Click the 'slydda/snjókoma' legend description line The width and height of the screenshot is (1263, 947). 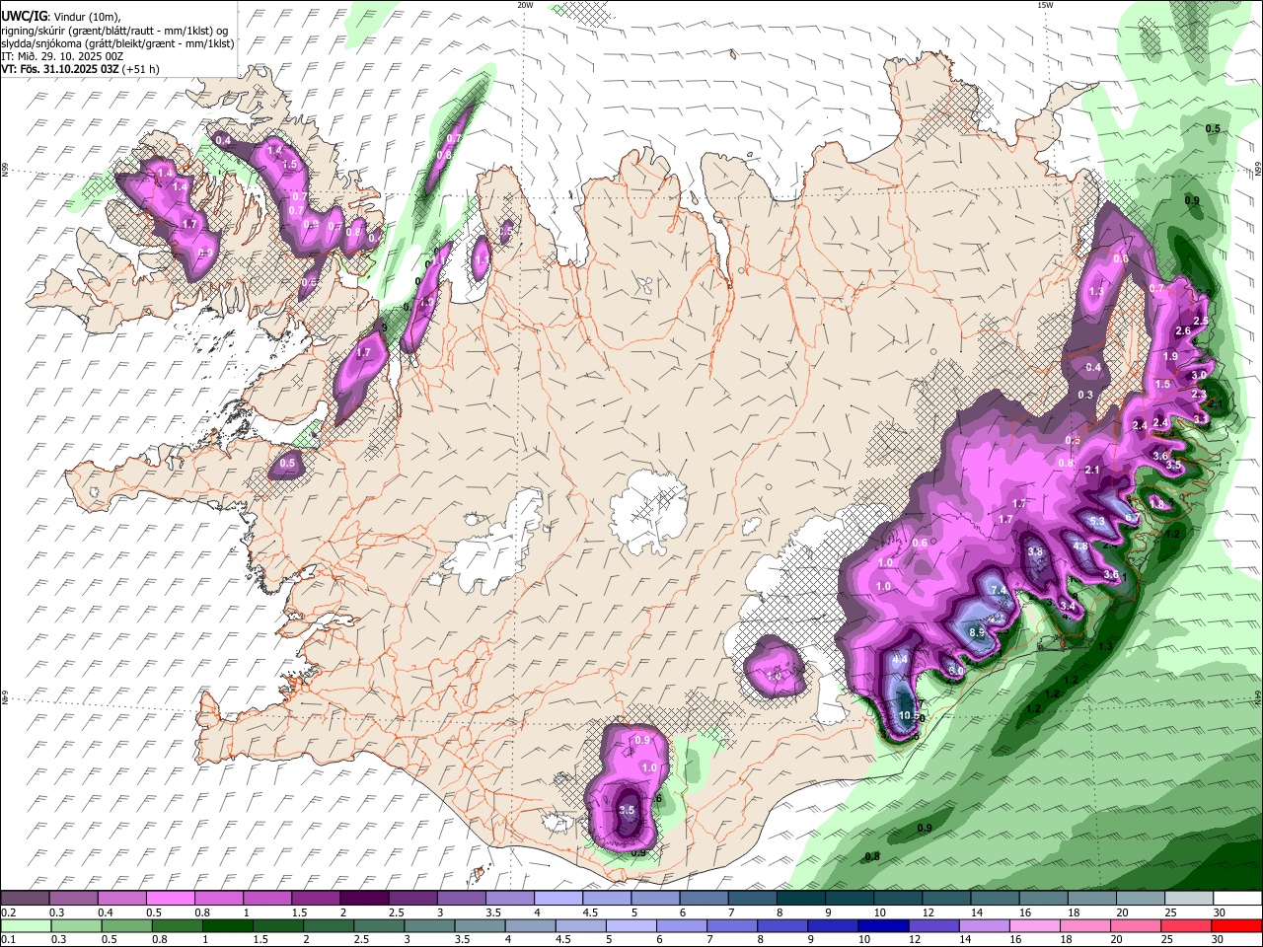(x=117, y=43)
